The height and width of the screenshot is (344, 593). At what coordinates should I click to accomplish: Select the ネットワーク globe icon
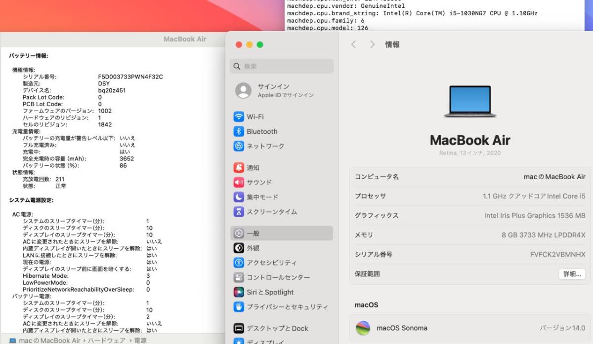[x=239, y=146]
